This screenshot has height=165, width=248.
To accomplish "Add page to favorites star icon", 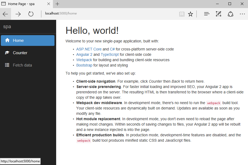I will [191, 14].
